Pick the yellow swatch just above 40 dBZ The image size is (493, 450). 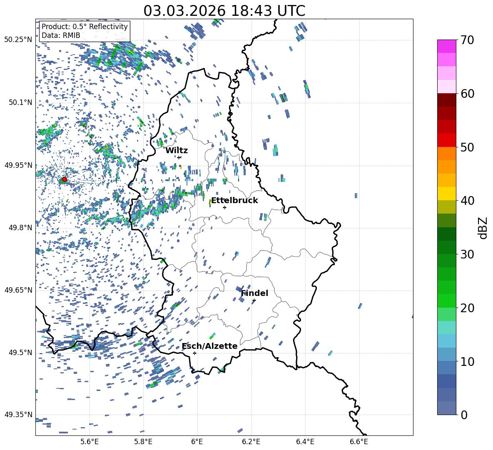coord(447,193)
